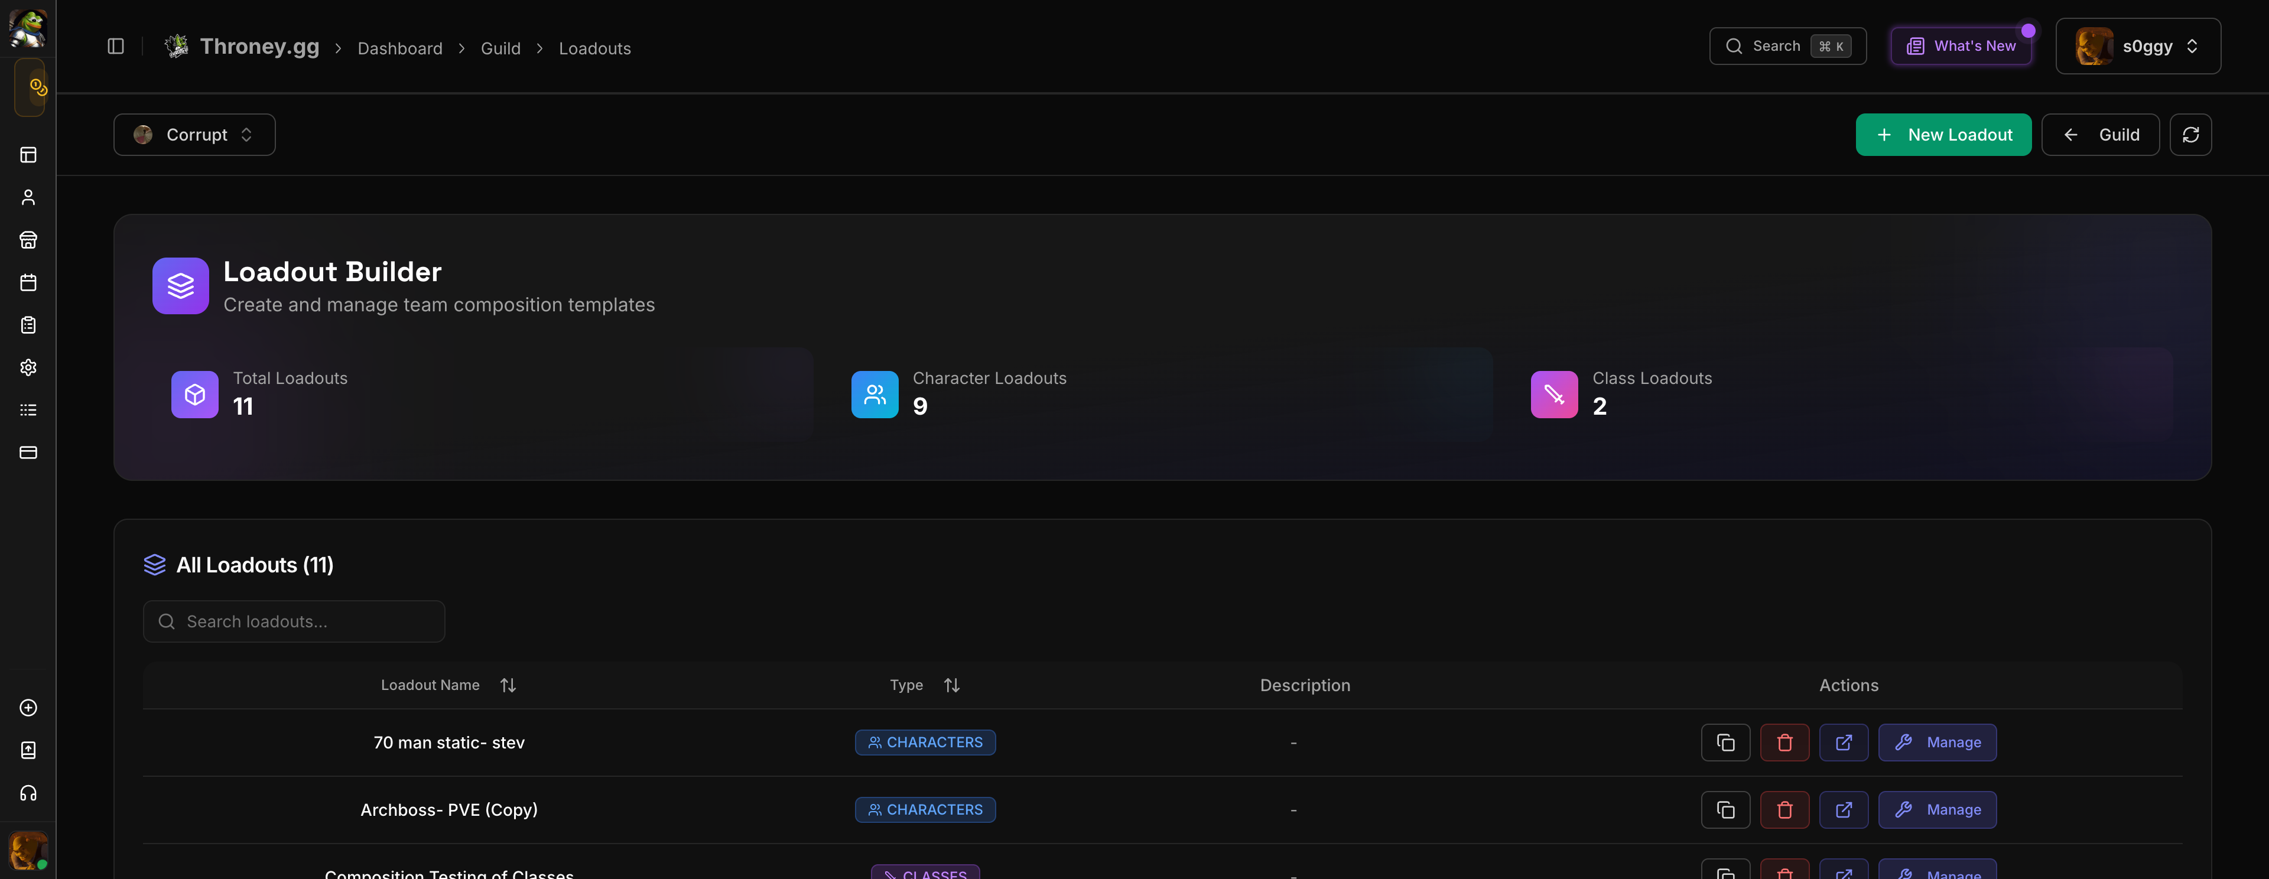Manage the Archboss- PVE (Copy) loadout

(x=1937, y=810)
